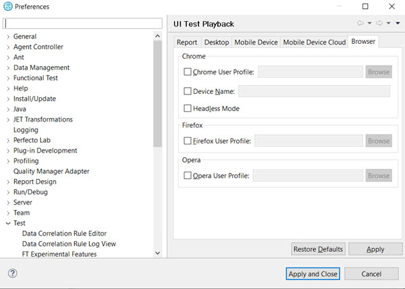
Task: Expand the JET Transformations tree node
Action: [x=8, y=120]
